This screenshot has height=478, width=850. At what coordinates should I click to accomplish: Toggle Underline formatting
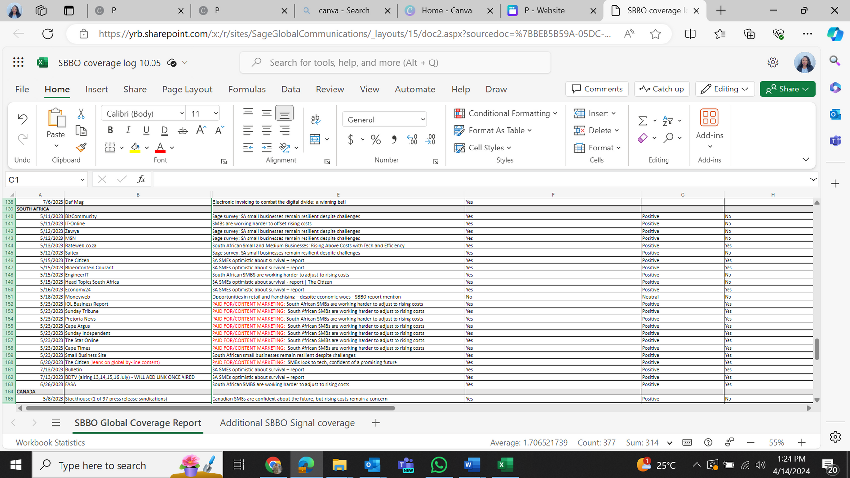coord(146,130)
